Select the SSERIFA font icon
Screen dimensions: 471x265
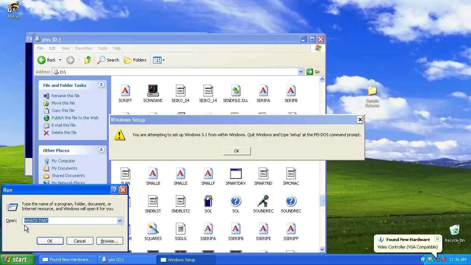pyautogui.click(x=208, y=229)
